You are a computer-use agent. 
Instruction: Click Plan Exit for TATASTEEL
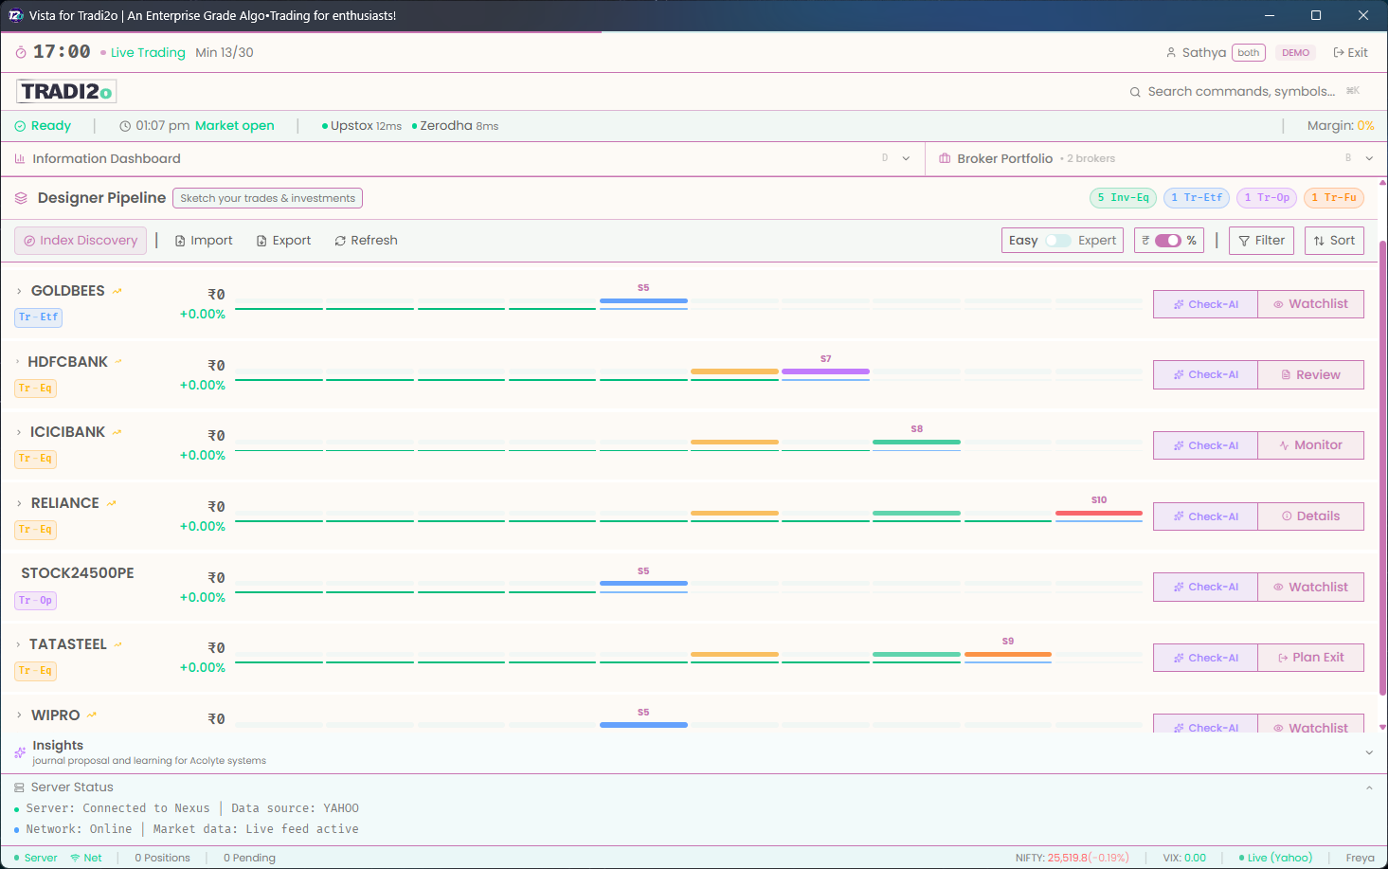click(x=1311, y=657)
